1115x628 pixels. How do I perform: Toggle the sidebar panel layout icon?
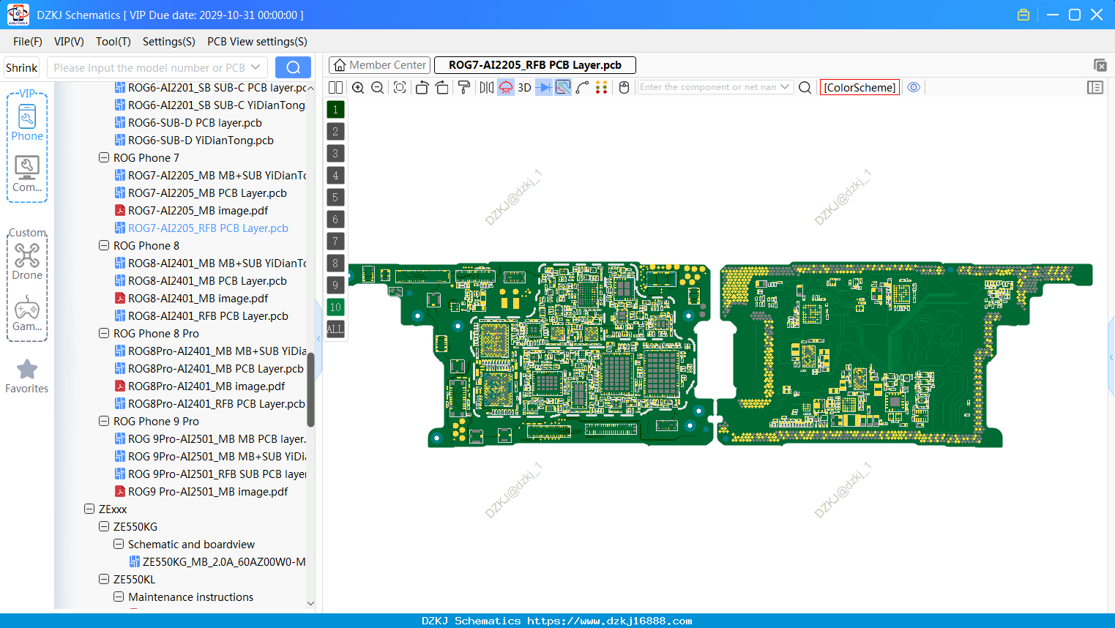pyautogui.click(x=1095, y=87)
